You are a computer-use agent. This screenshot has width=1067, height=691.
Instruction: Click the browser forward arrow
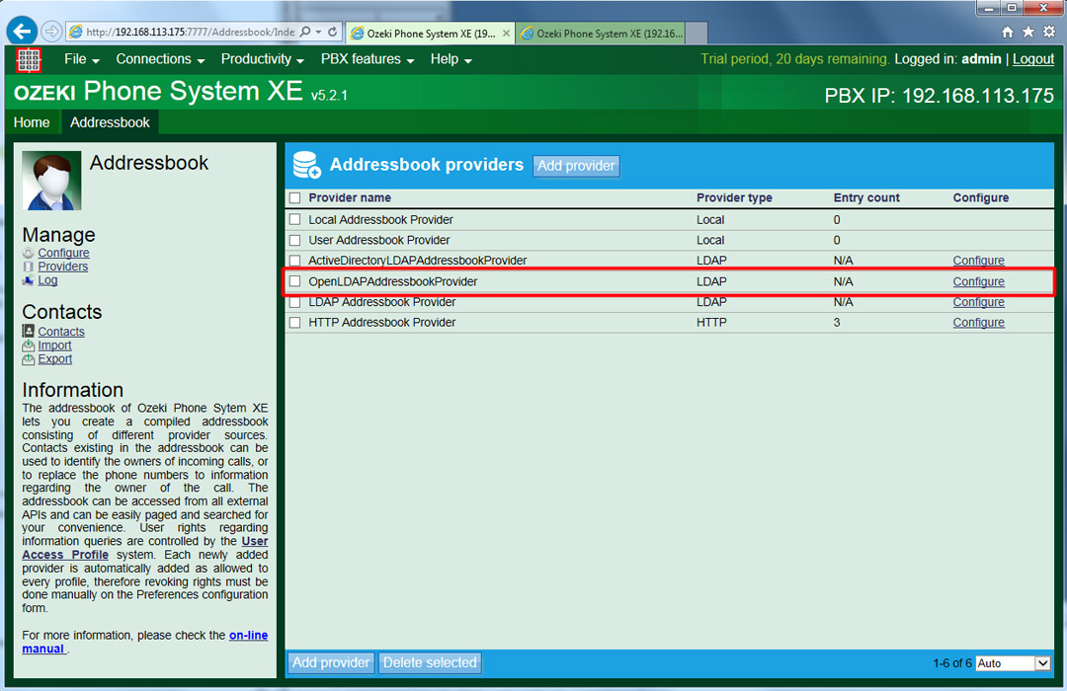(51, 32)
